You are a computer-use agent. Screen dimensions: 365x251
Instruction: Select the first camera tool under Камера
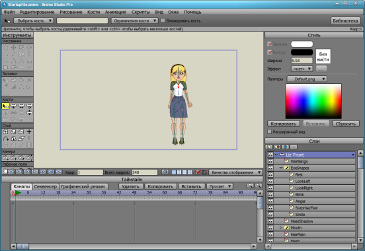coord(5,158)
